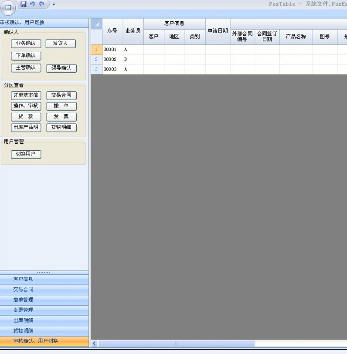This screenshot has width=347, height=354.
Task: Click the empty 申请日期 cell in row 2
Action: [218, 59]
